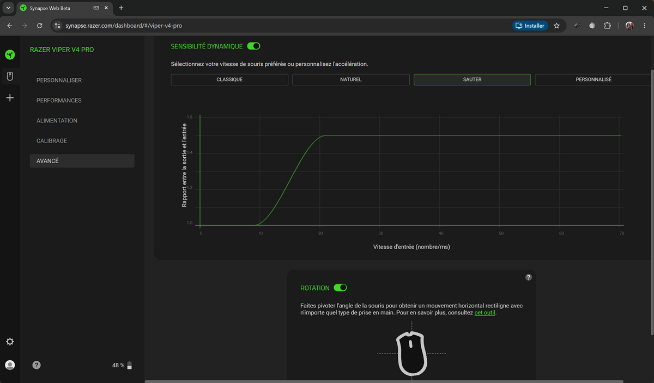This screenshot has height=383, width=654.
Task: Bookmark this page with star icon
Action: tap(556, 26)
